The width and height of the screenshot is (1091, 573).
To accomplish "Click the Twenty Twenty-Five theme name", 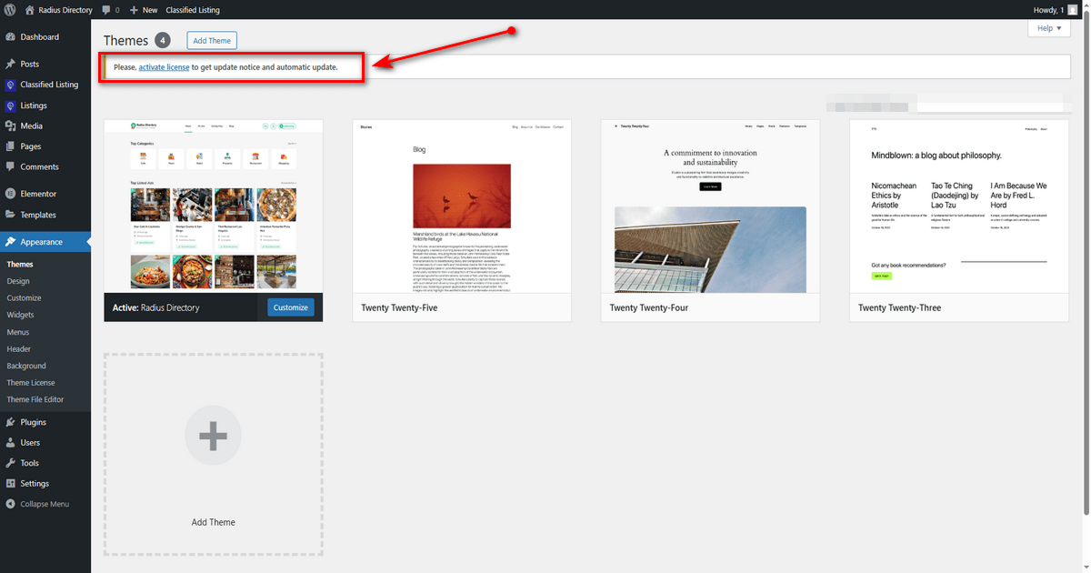I will click(399, 307).
